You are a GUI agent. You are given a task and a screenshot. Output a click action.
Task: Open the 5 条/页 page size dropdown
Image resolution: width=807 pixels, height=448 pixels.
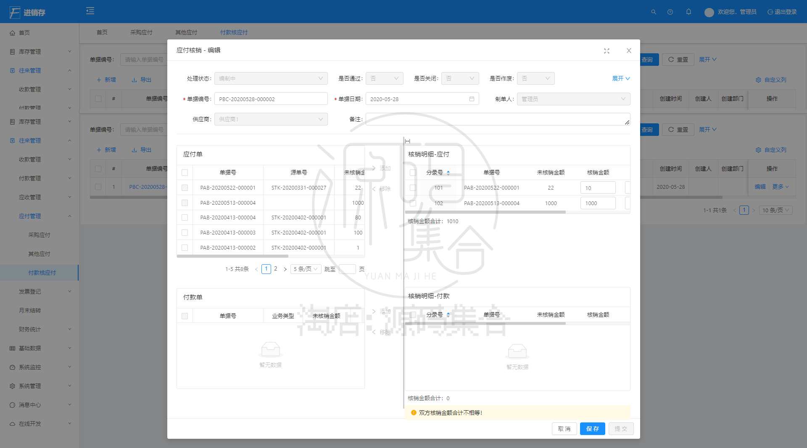pos(306,269)
